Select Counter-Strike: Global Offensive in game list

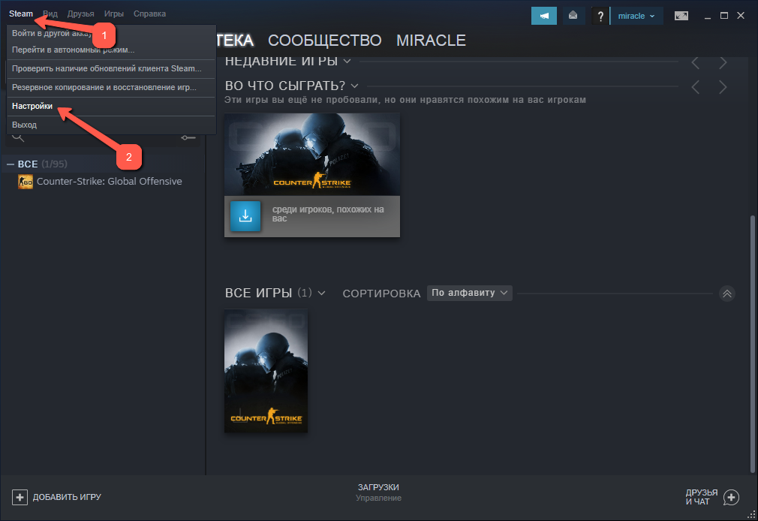[109, 181]
